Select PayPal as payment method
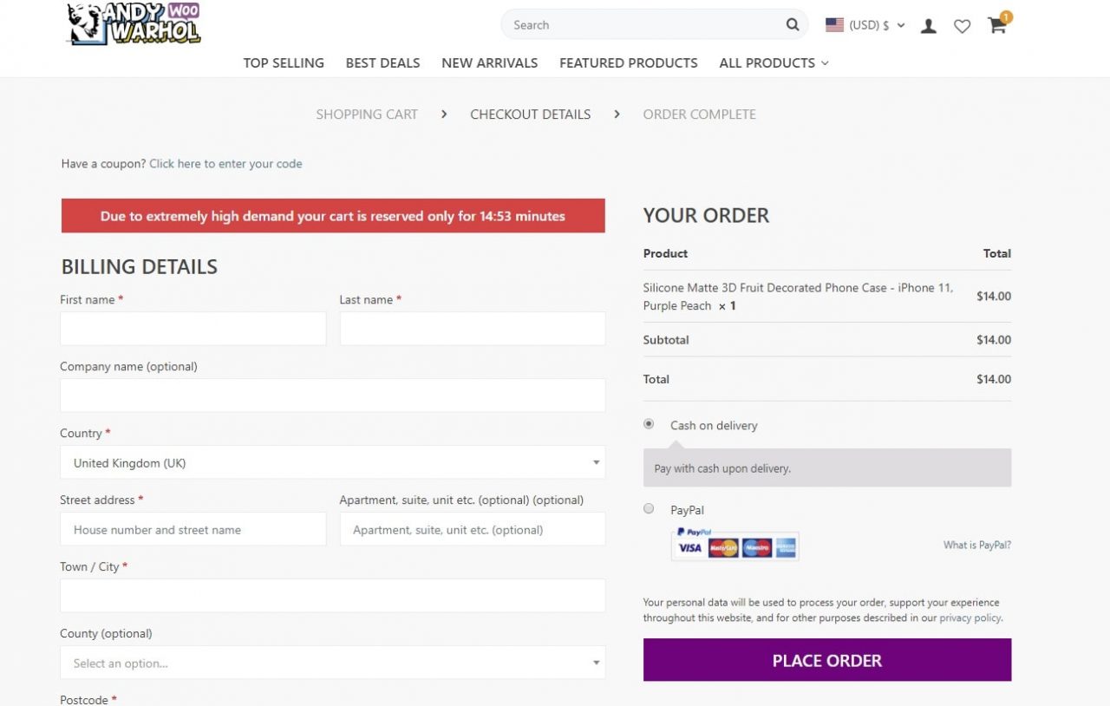This screenshot has height=706, width=1110. point(649,508)
